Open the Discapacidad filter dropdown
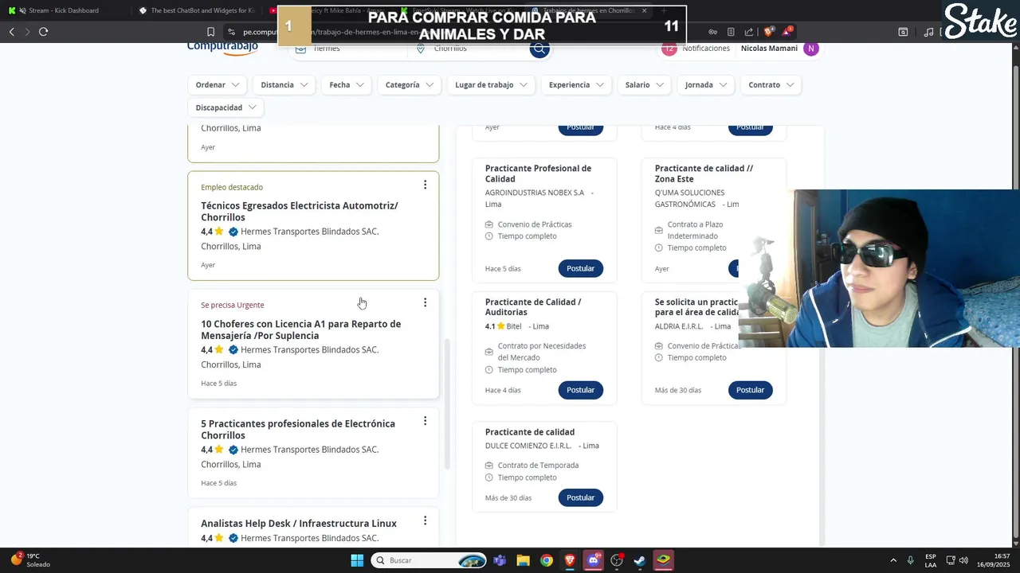This screenshot has height=573, width=1020. 226,107
